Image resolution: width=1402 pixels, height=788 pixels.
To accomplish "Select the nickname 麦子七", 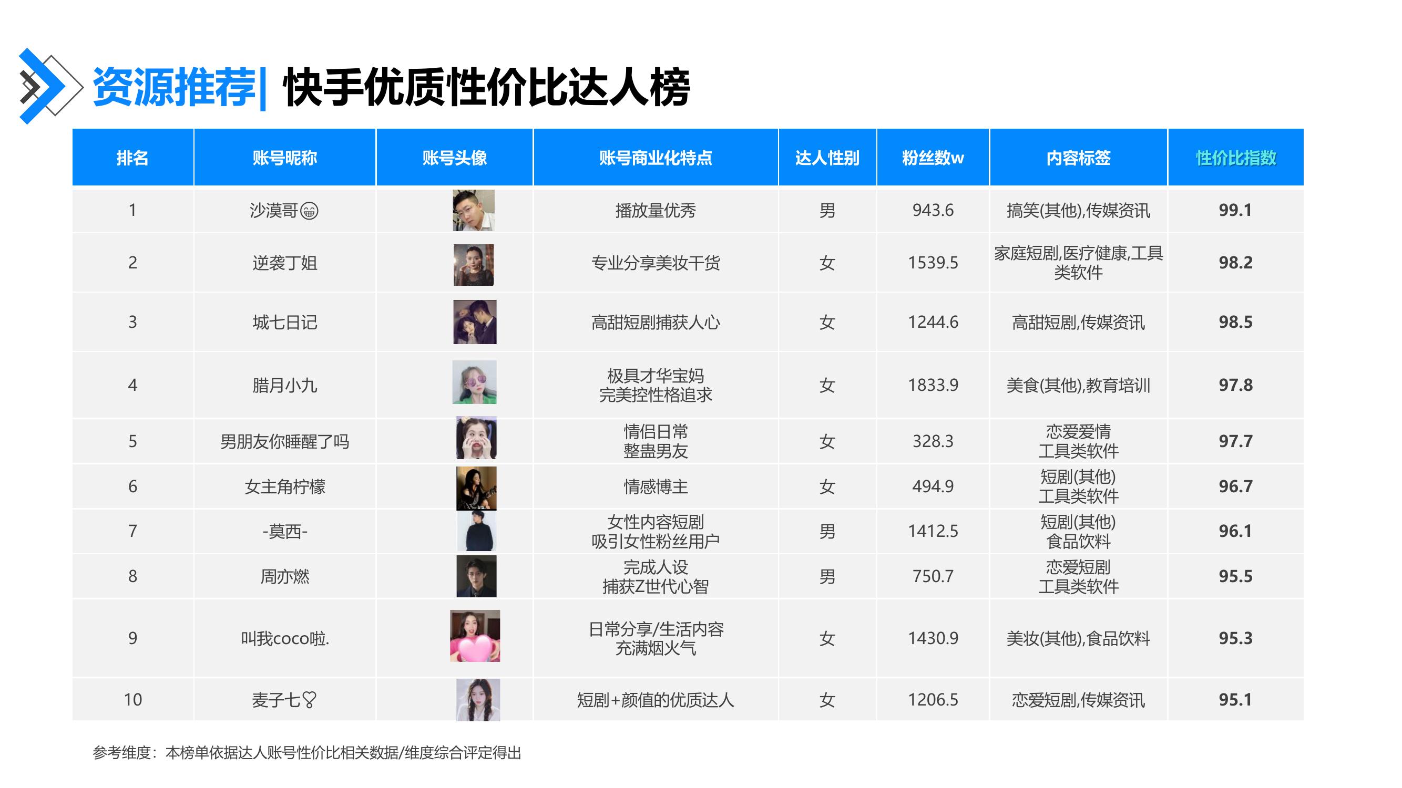I will click(276, 700).
